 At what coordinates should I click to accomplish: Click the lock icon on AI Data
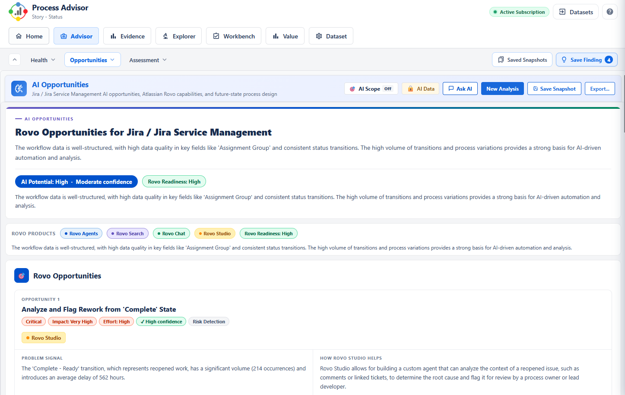click(x=410, y=88)
